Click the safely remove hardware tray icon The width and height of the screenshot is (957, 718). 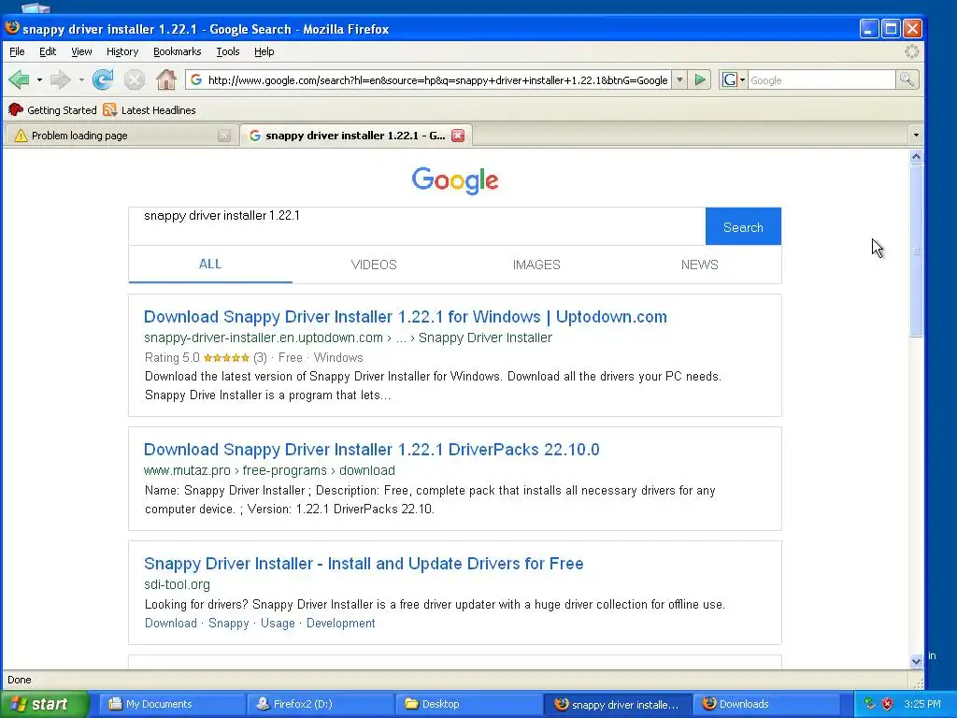tap(870, 704)
